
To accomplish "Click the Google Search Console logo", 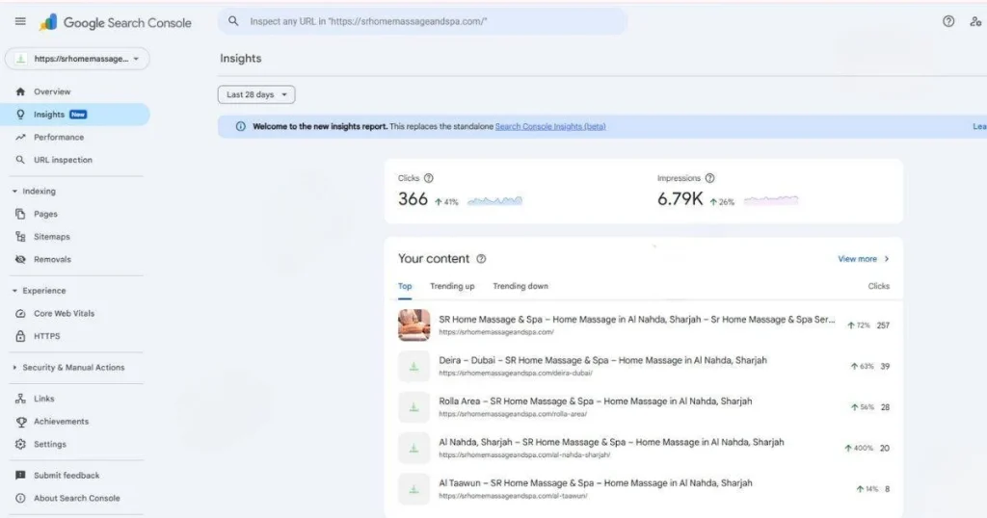I will (x=116, y=23).
